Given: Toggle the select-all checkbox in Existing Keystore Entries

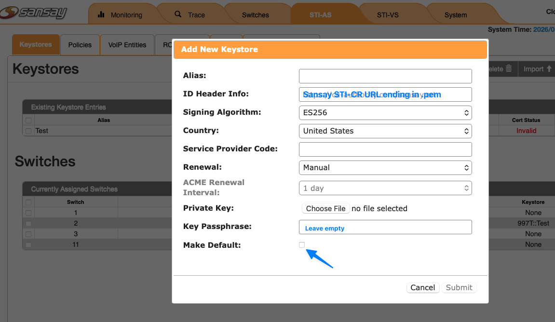Looking at the screenshot, I should pos(28,120).
